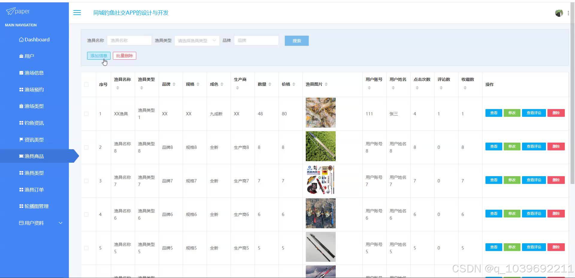Click the 渔具类型 grid icon
Image resolution: width=575 pixels, height=278 pixels.
[21, 173]
